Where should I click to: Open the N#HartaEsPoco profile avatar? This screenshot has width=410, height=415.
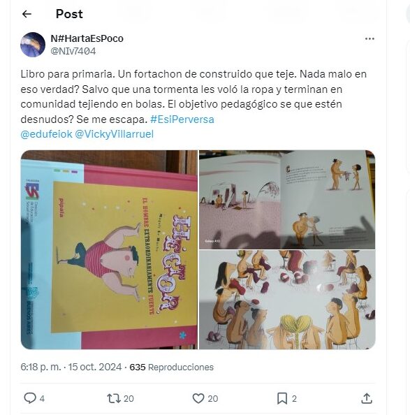pos(33,45)
